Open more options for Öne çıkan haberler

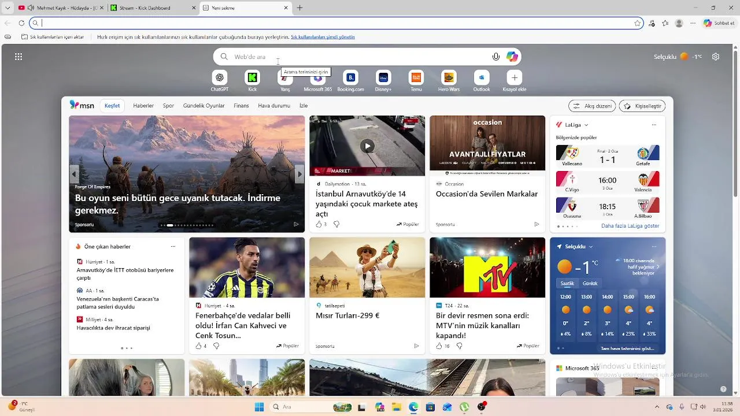coord(173,246)
